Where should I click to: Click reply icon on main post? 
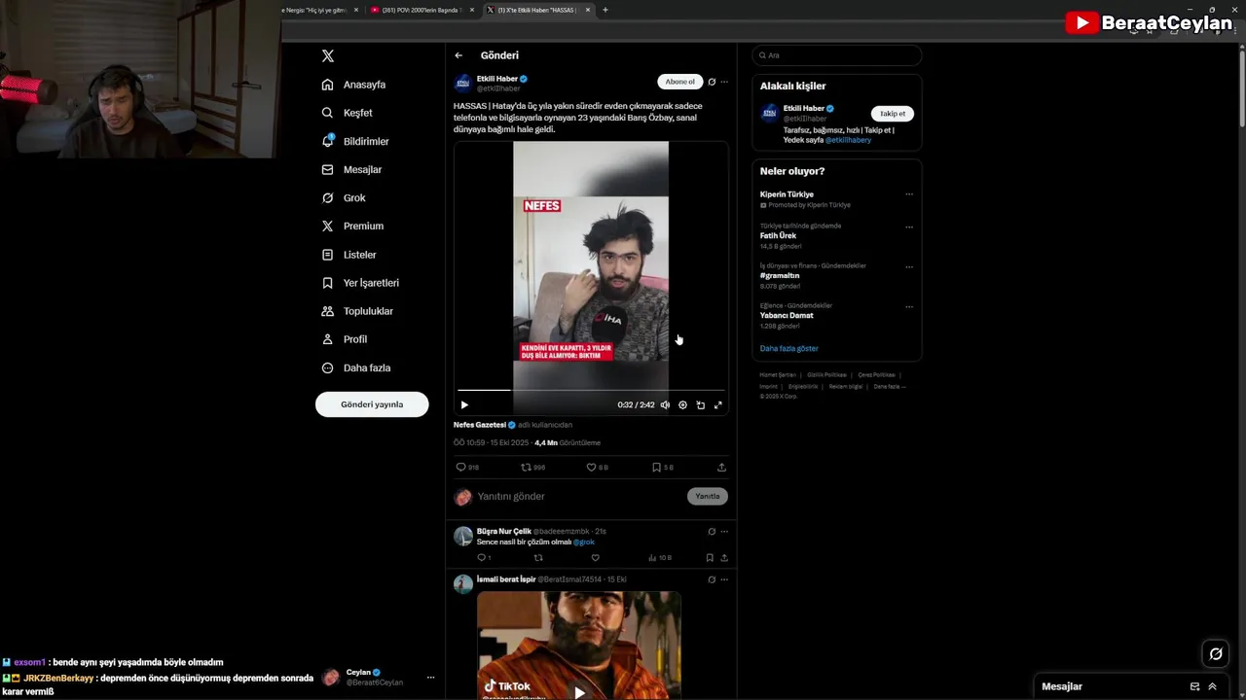pos(461,468)
